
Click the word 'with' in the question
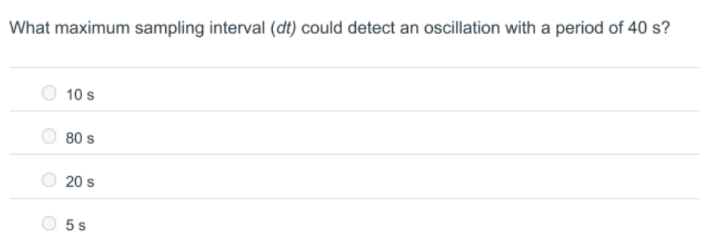(x=520, y=28)
